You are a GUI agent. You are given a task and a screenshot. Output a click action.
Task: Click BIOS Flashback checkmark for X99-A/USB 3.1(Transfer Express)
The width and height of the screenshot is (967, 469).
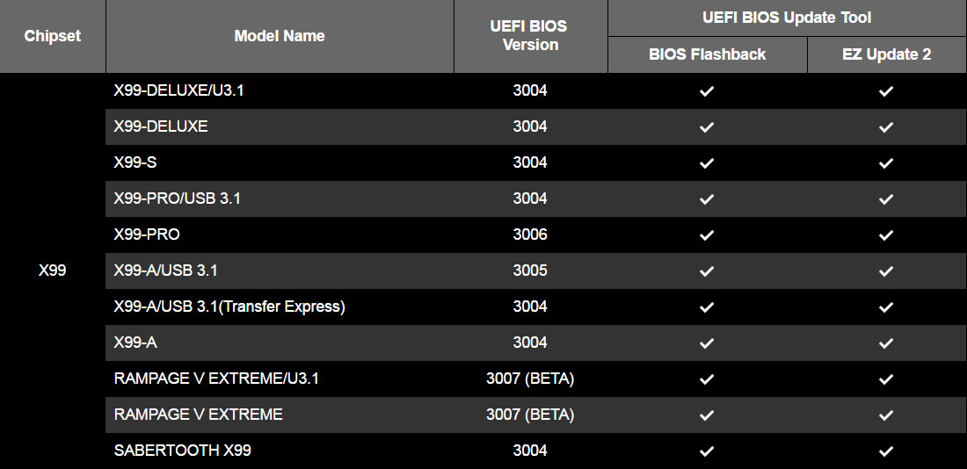[707, 307]
